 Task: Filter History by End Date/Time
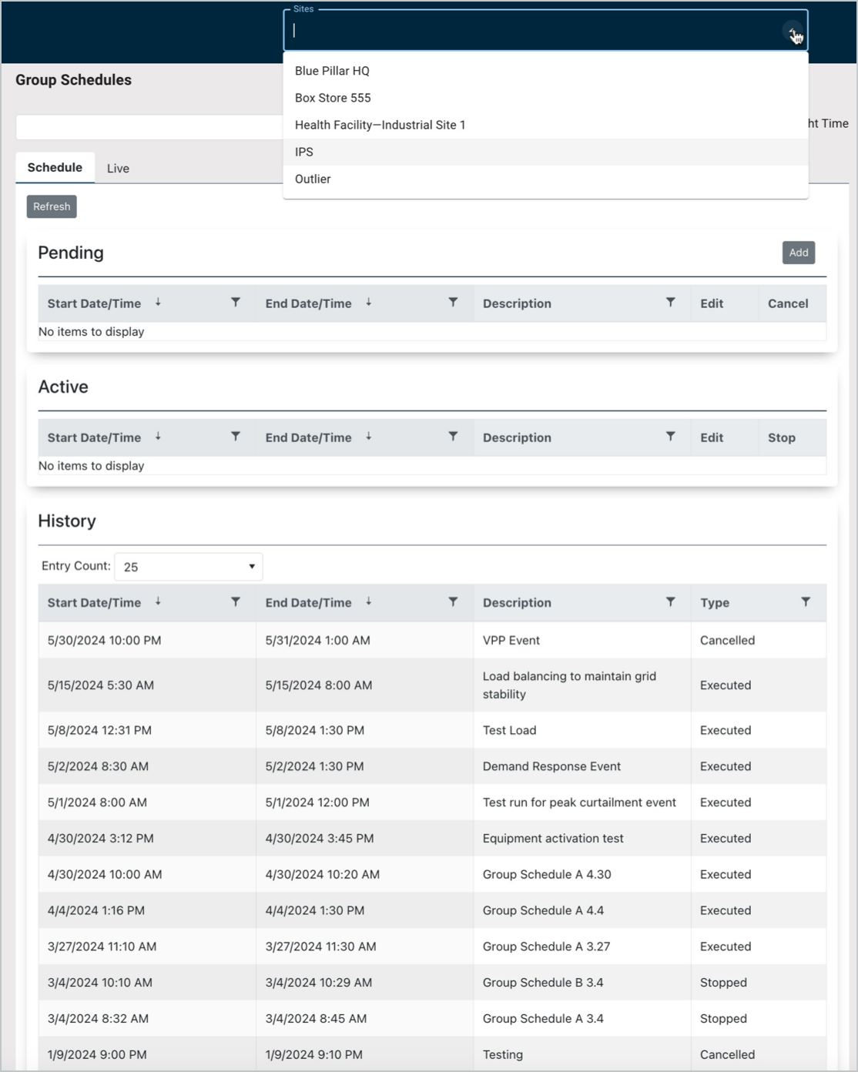453,601
